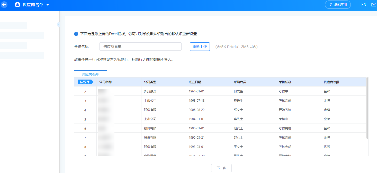
Task: Click 考核中 in the 何先生 row
Action: [x=283, y=91]
